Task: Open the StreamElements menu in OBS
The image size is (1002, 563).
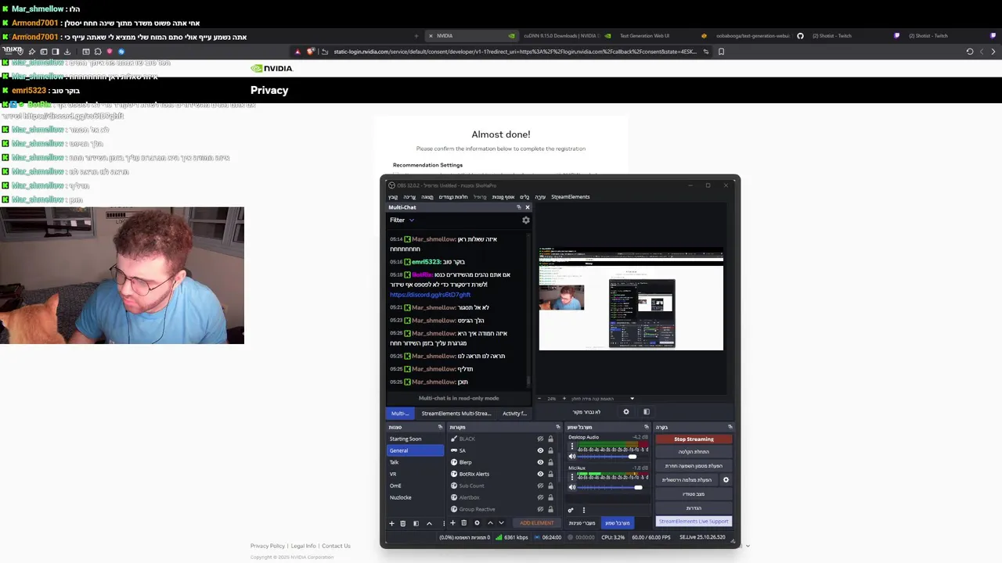Action: [x=570, y=197]
